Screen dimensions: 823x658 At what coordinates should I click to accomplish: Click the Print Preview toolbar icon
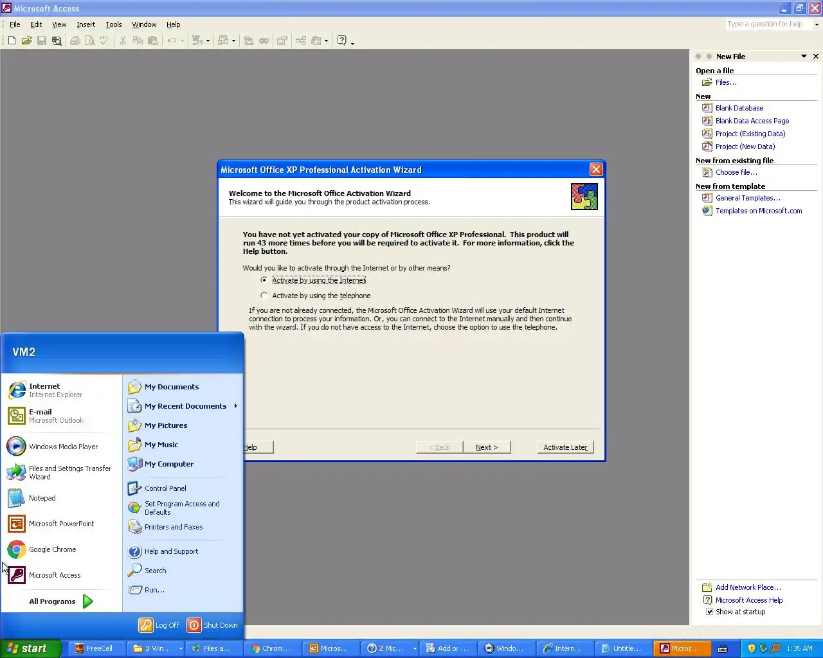[90, 40]
